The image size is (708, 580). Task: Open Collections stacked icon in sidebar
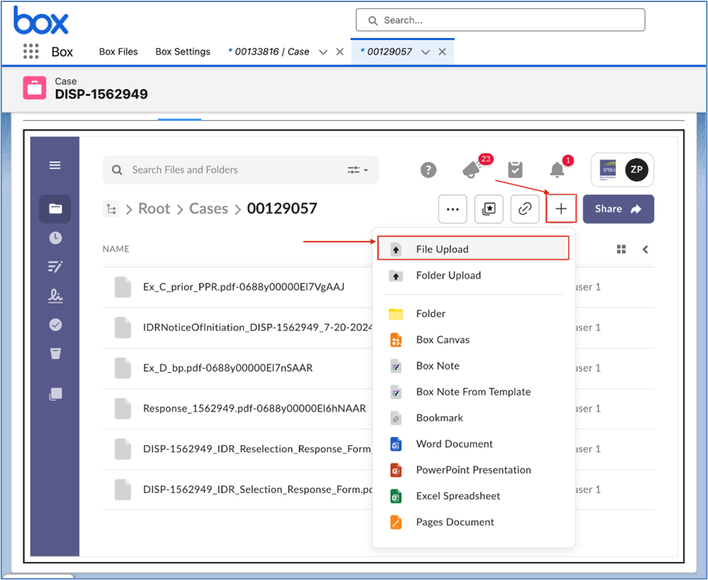coord(55,394)
